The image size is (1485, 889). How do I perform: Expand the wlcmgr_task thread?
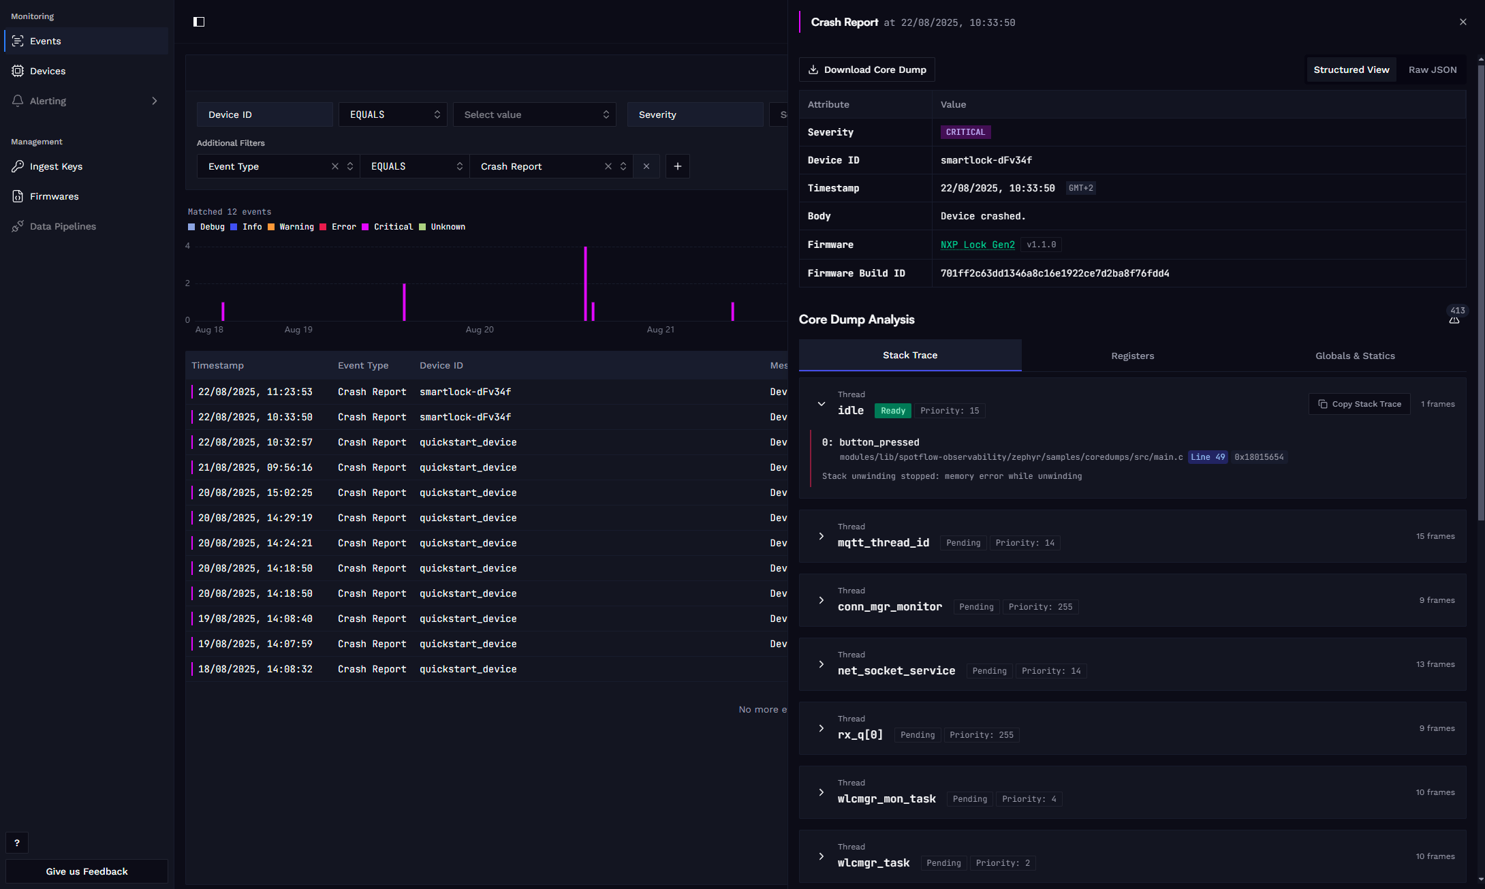(x=822, y=856)
